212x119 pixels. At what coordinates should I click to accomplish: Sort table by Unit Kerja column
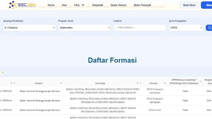137,83
